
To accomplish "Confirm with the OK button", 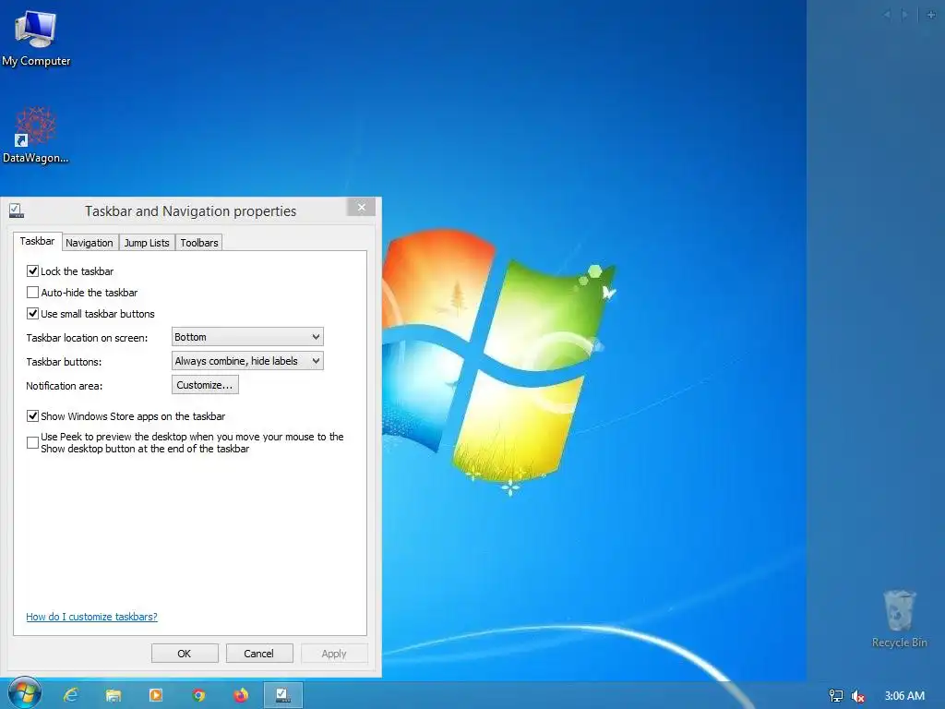I will [x=185, y=654].
